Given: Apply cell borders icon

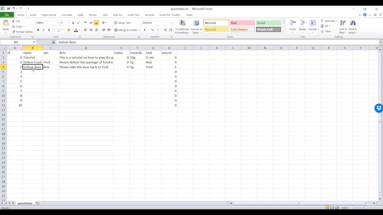Looking at the screenshot, I should click(x=59, y=30).
